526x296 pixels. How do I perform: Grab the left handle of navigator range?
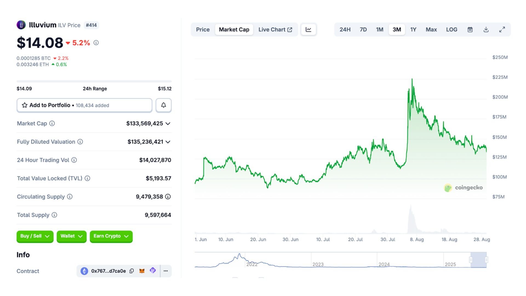pyautogui.click(x=471, y=260)
